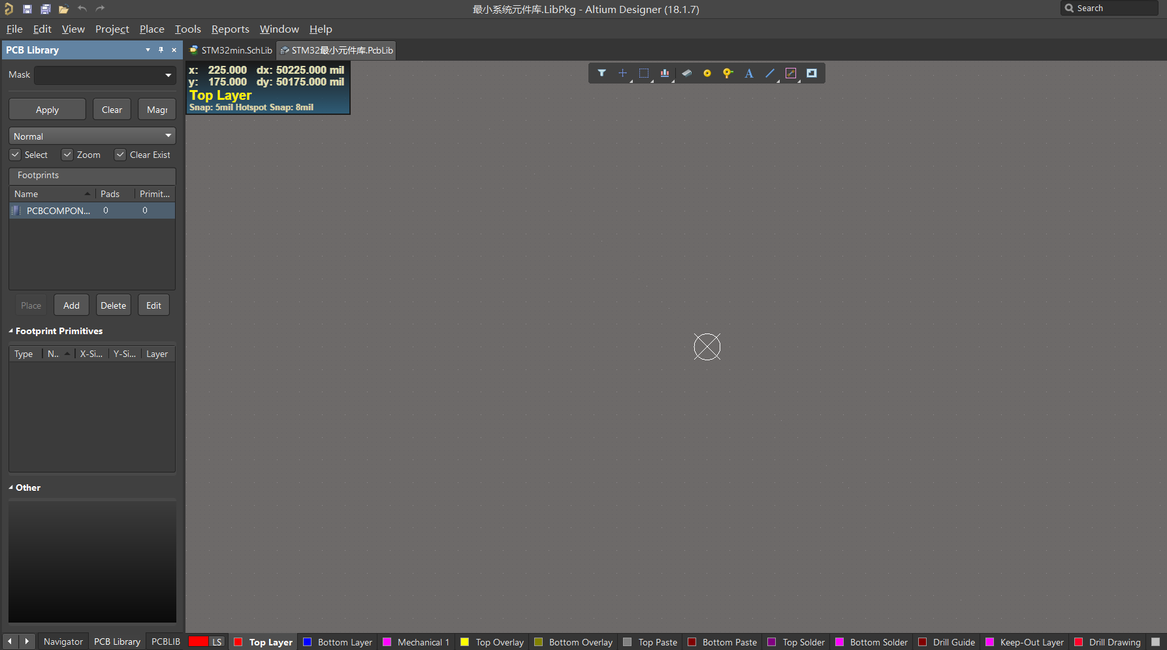Image resolution: width=1167 pixels, height=650 pixels.
Task: Switch to the Navigator panel tab
Action: pos(63,642)
